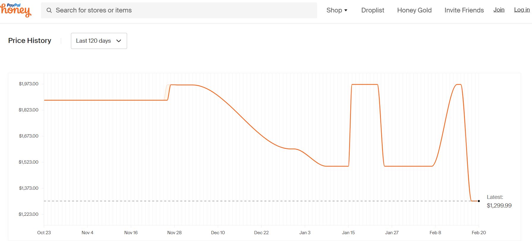Screen dimensions: 532x241
Task: Click the Price History heading
Action: tap(30, 41)
